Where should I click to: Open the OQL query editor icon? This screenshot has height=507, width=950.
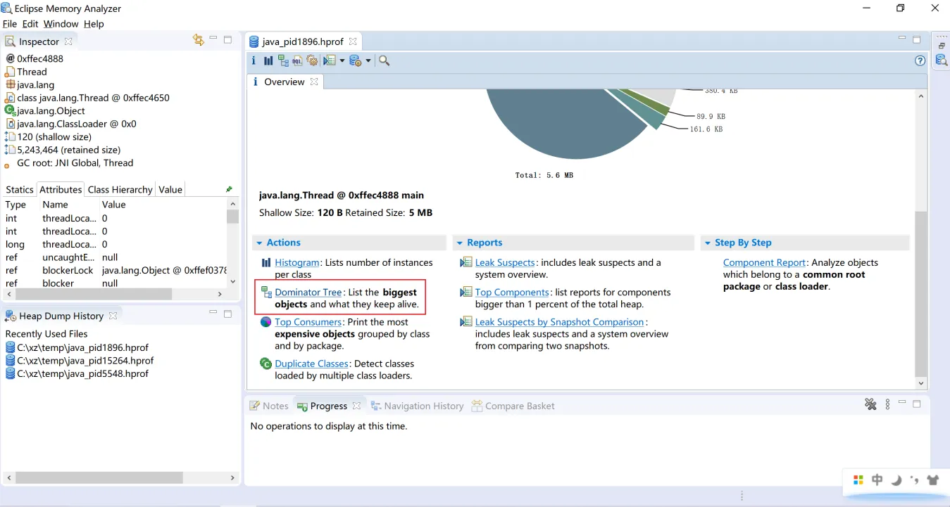coord(298,61)
